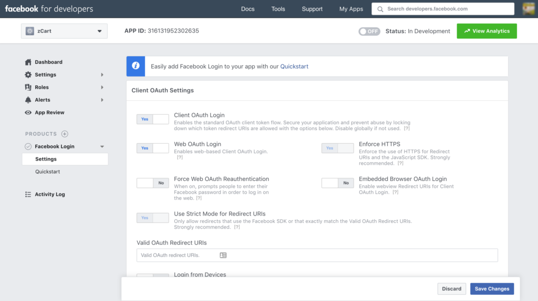Disable the Client OAuth Login toggle

pos(152,119)
